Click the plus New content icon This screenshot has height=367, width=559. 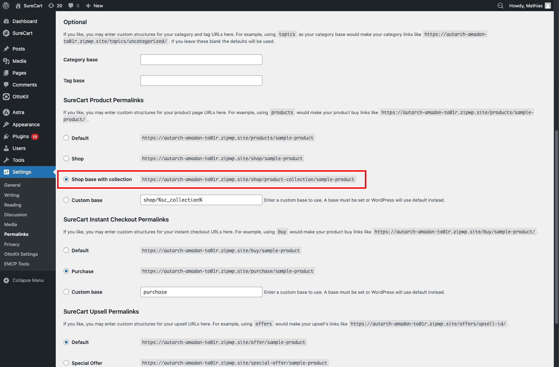[88, 6]
